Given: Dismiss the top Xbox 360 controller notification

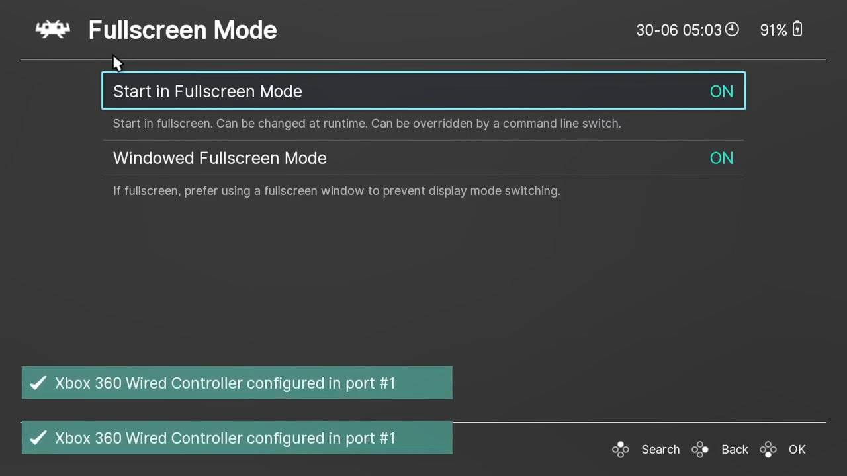Looking at the screenshot, I should (237, 382).
